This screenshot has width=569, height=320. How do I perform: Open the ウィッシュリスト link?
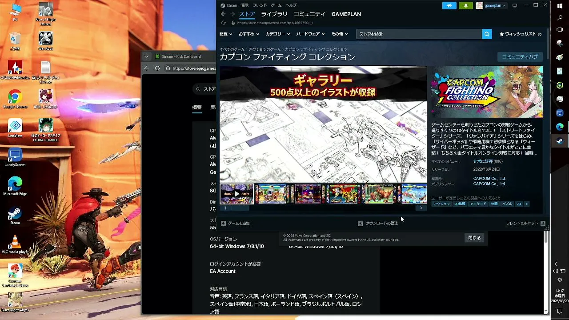(520, 34)
